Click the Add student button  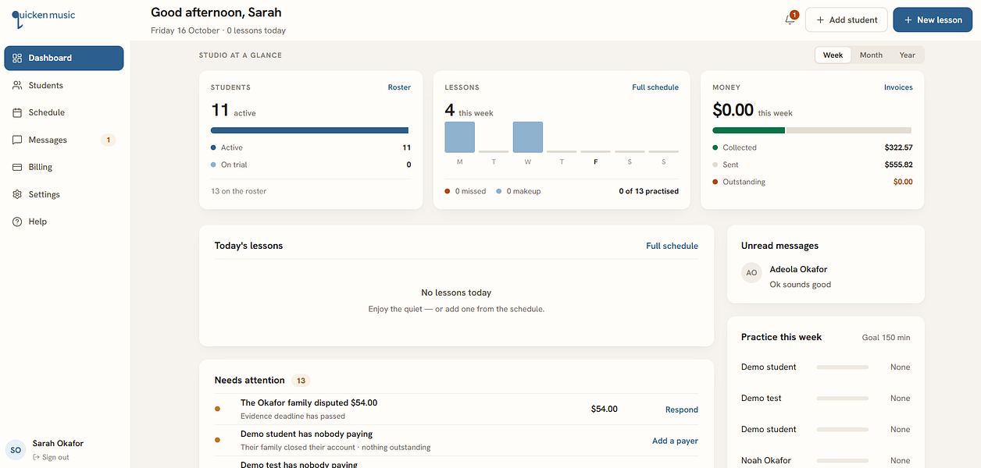point(847,20)
